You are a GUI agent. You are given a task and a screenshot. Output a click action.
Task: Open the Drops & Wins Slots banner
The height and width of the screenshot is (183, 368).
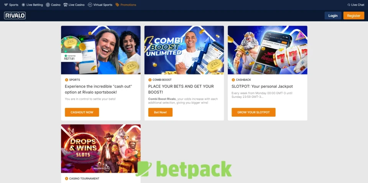[101, 149]
